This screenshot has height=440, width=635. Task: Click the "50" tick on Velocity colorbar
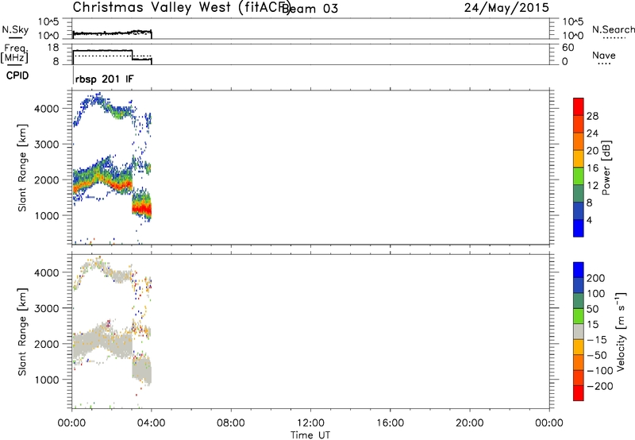[592, 309]
